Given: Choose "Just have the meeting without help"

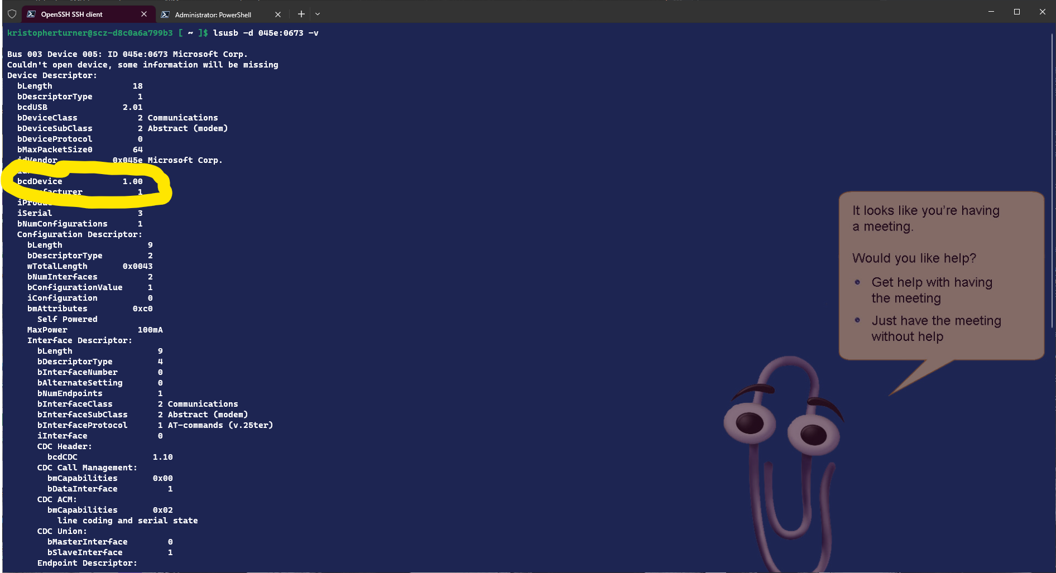Looking at the screenshot, I should pyautogui.click(x=936, y=329).
